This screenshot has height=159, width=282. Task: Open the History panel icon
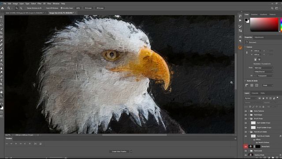coord(240,16)
